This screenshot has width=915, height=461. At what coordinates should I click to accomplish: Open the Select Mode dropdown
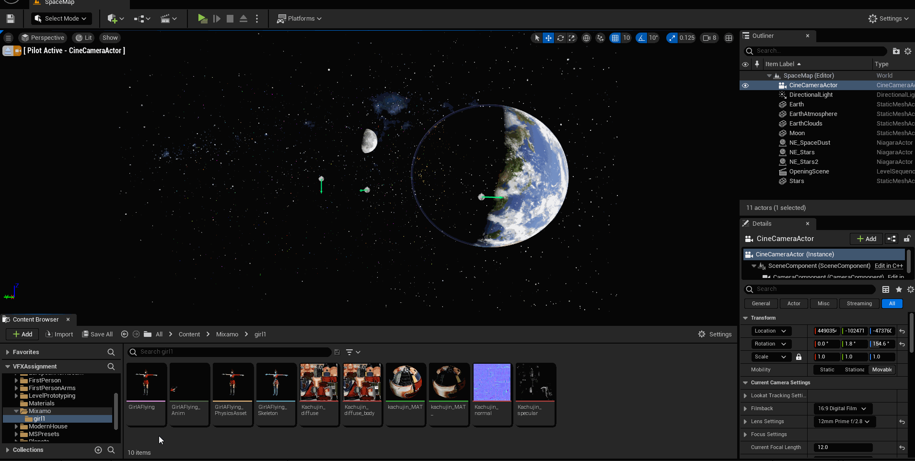61,19
